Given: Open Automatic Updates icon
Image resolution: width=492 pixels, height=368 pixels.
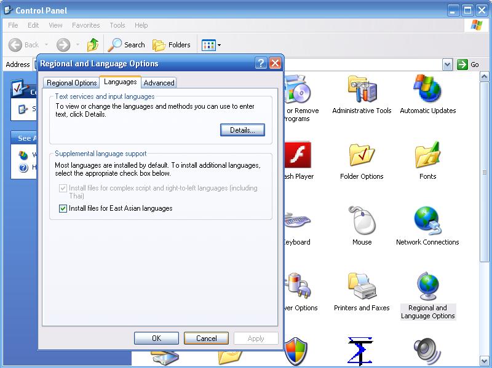Looking at the screenshot, I should (427, 92).
